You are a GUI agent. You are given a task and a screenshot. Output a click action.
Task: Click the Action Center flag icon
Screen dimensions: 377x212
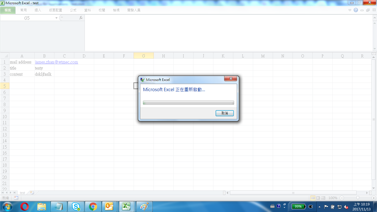point(326,207)
